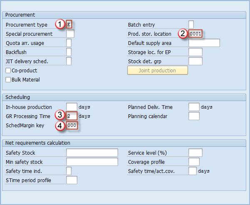250x205 pixels.
Task: Tick the Bulk Material checkbox
Action: click(8, 80)
